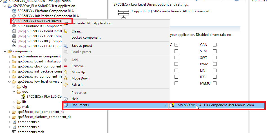This screenshot has width=268, height=133.
Task: Click the Init Package Component gear icon
Action: coord(14,16)
